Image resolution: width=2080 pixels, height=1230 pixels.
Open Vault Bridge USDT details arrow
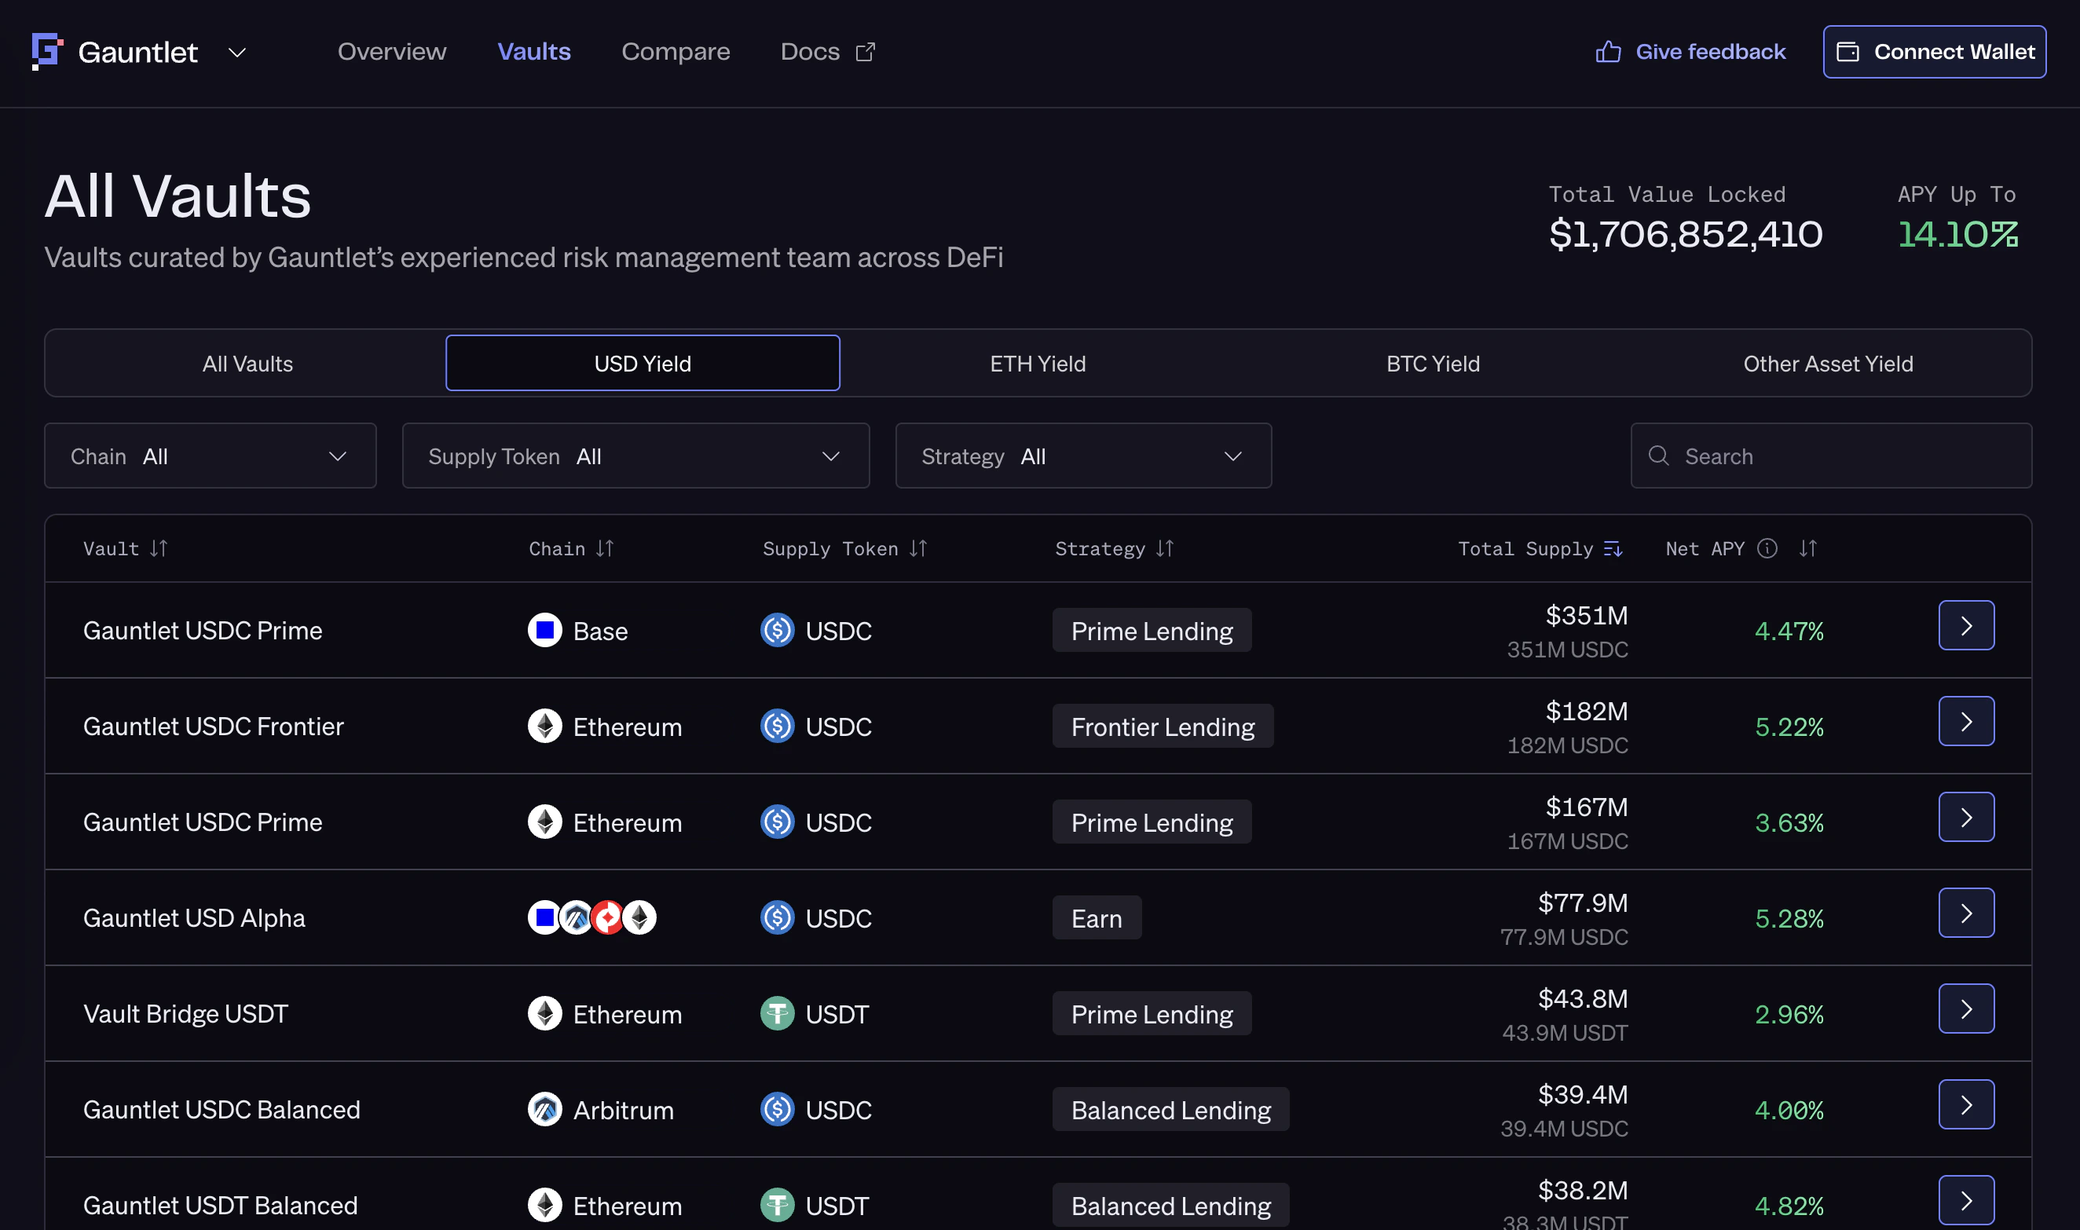(x=1965, y=1008)
